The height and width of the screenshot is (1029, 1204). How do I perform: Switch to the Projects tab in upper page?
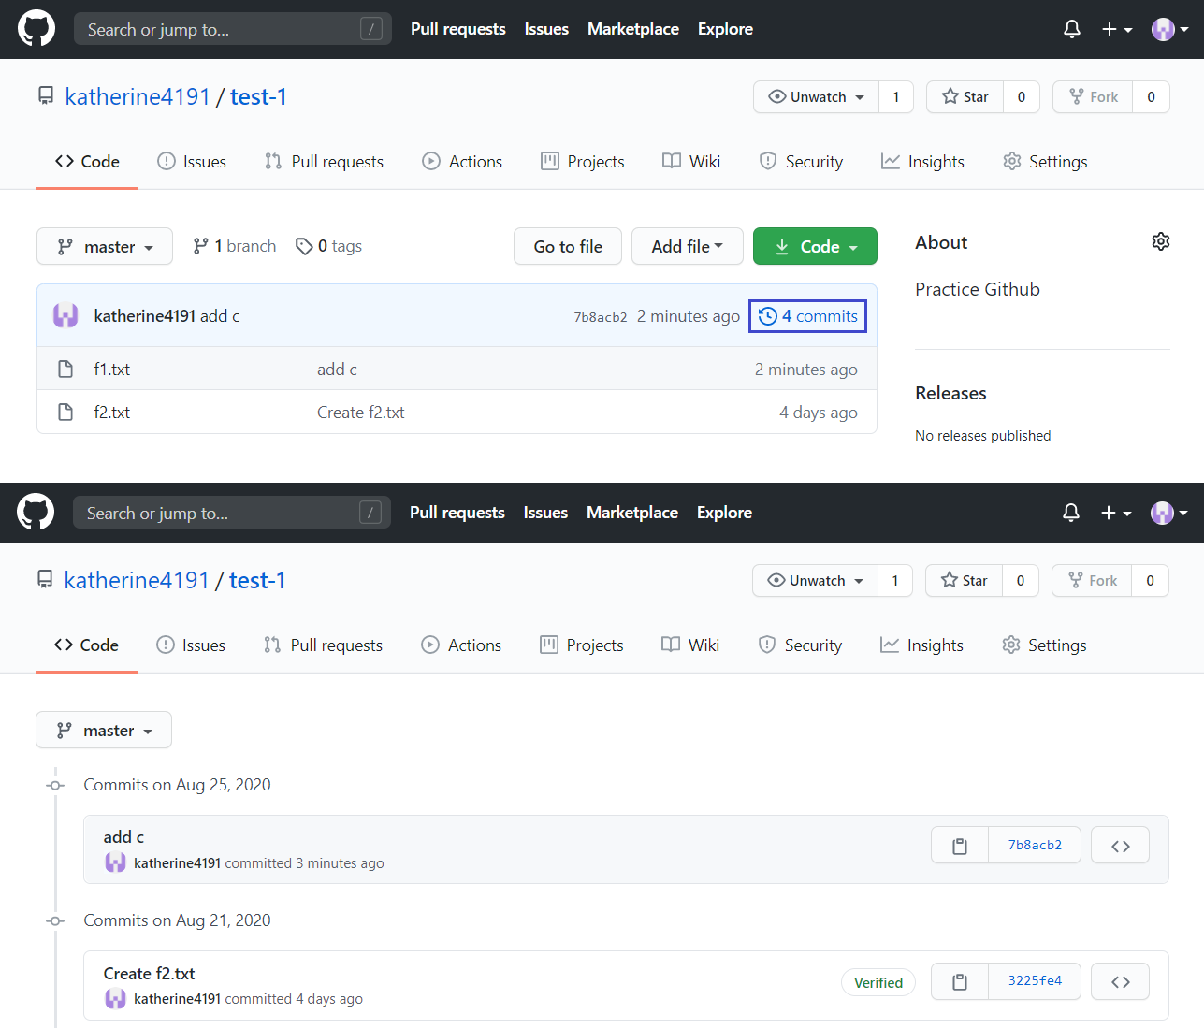[583, 162]
